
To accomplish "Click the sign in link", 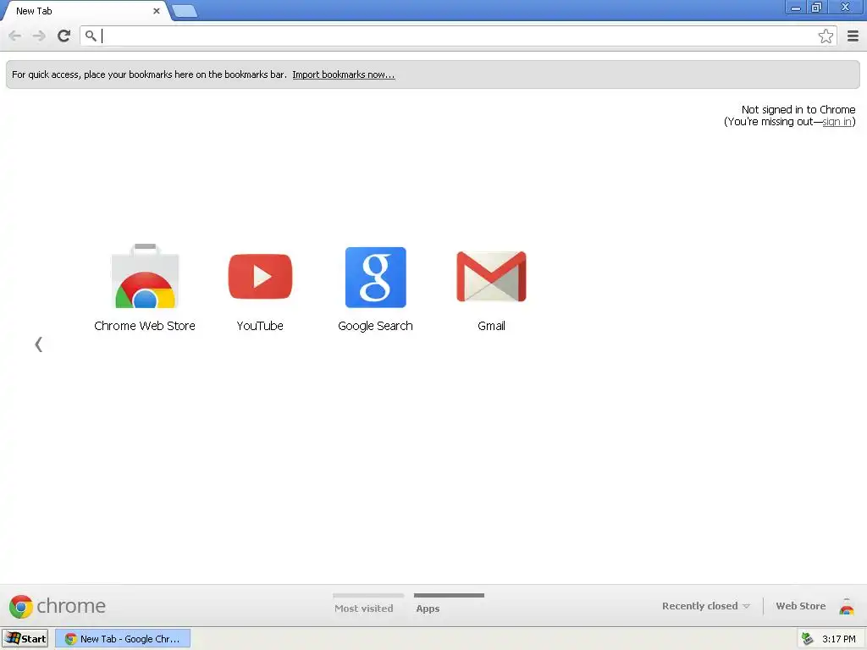I will click(x=837, y=122).
